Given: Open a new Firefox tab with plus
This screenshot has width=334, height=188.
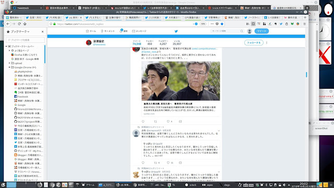Looking at the screenshot, I should pyautogui.click(x=305, y=17).
